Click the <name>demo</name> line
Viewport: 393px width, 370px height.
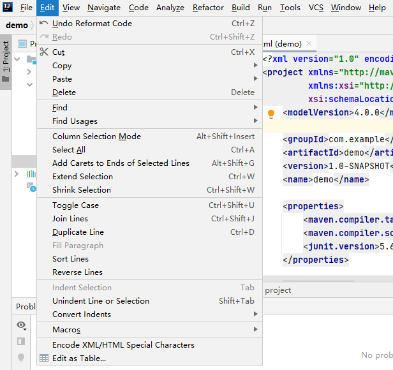pyautogui.click(x=326, y=179)
